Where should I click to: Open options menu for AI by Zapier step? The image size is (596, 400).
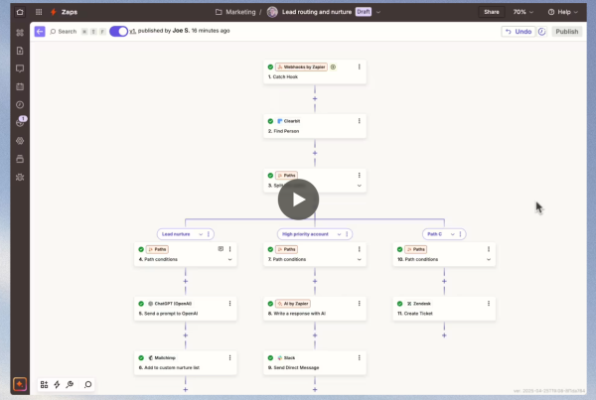pyautogui.click(x=360, y=304)
